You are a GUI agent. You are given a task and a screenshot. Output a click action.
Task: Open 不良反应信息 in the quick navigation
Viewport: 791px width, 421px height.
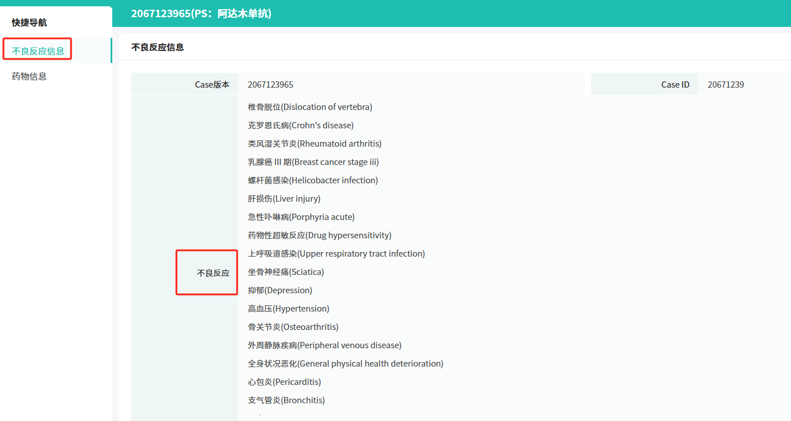coord(38,51)
